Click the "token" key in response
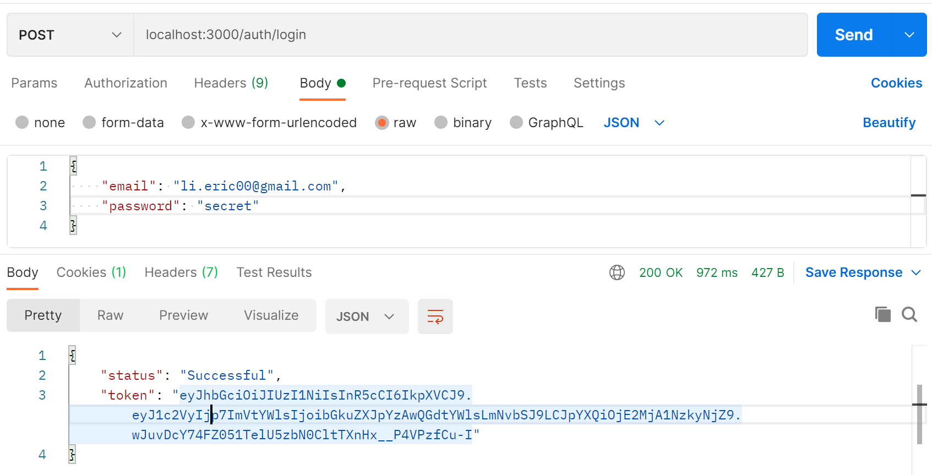 [128, 395]
